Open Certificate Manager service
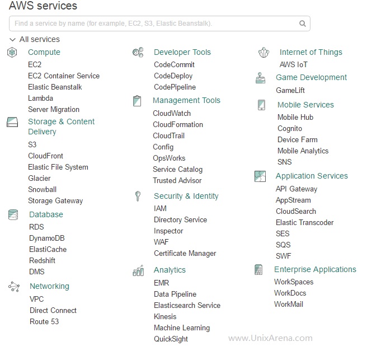Viewport: 372px width, 346px height. 185,254
